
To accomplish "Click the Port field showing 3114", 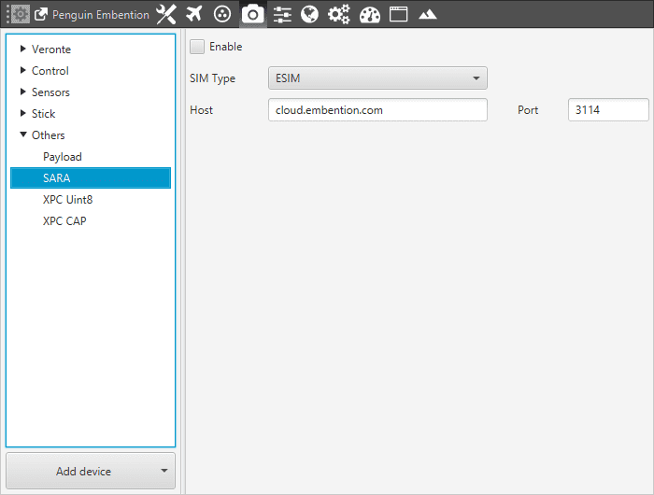I will point(608,110).
